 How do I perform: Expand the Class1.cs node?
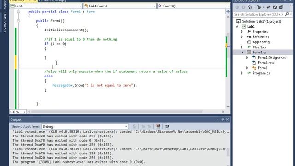click(242, 47)
